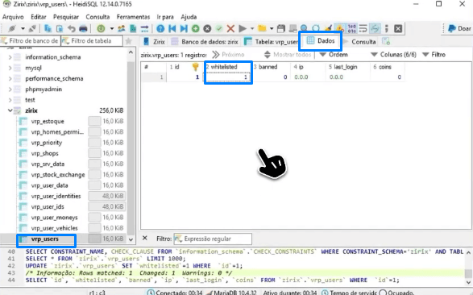Click the star favorites icon beside the table filter
Screen dimensions: 473x295
[x=128, y=41]
